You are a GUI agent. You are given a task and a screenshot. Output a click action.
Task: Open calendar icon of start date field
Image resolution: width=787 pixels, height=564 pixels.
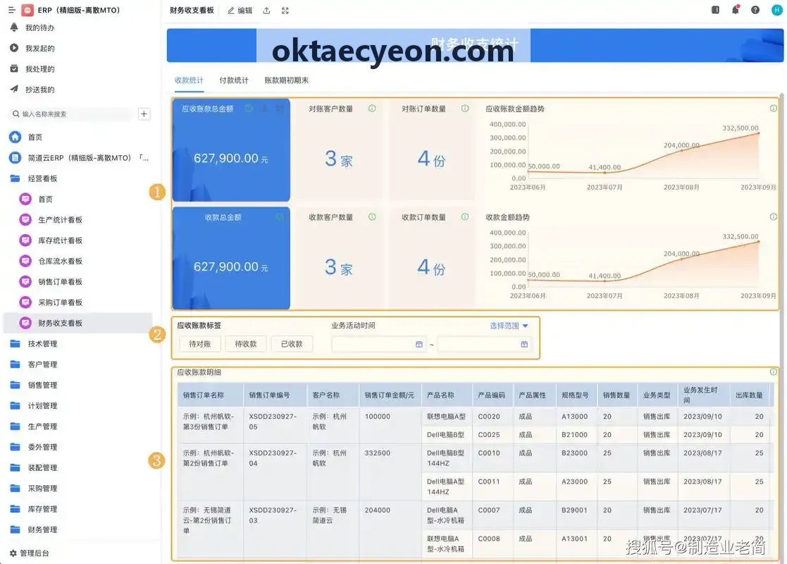click(419, 344)
